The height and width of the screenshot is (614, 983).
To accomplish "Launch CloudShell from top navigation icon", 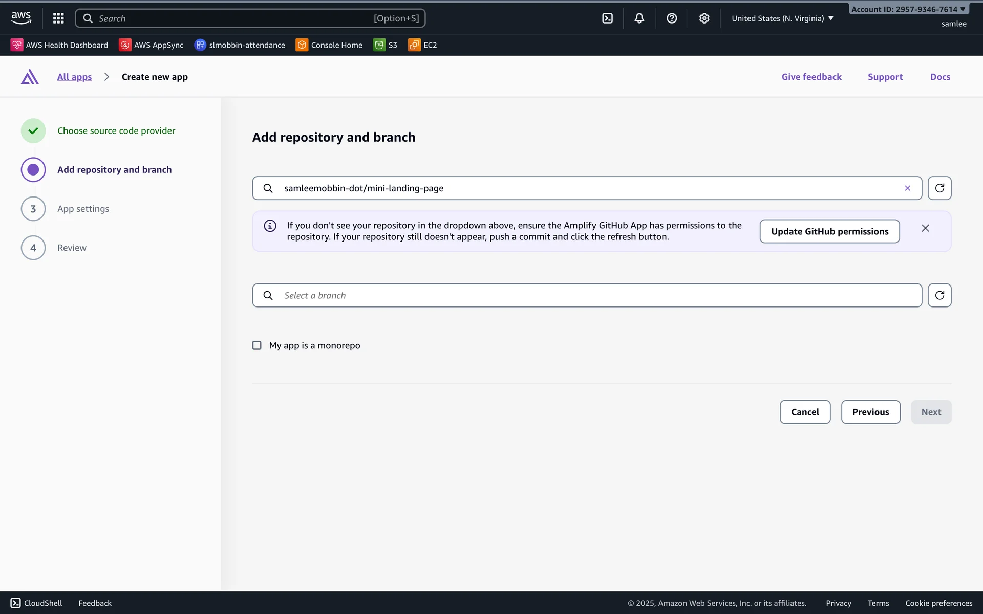I will (x=607, y=18).
